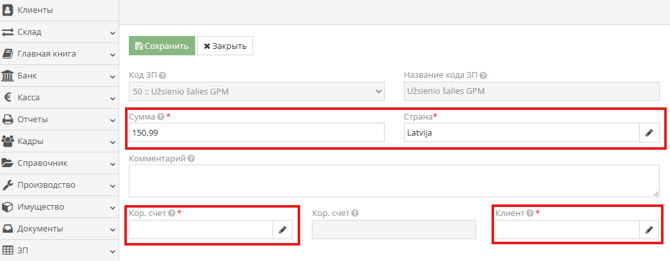Open the Склад menu item
The image size is (670, 261).
59,32
